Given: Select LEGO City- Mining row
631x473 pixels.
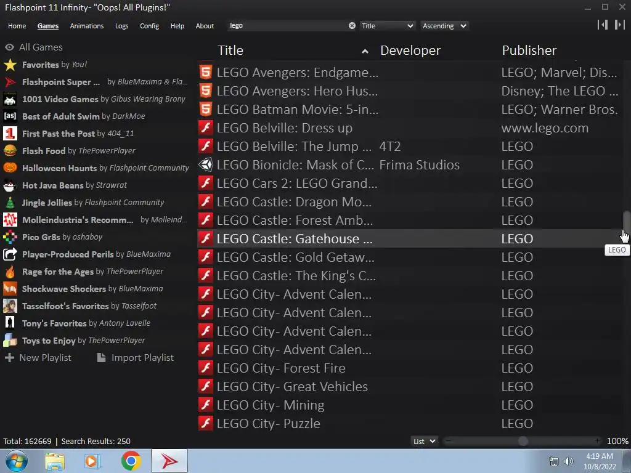Looking at the screenshot, I should [x=410, y=405].
